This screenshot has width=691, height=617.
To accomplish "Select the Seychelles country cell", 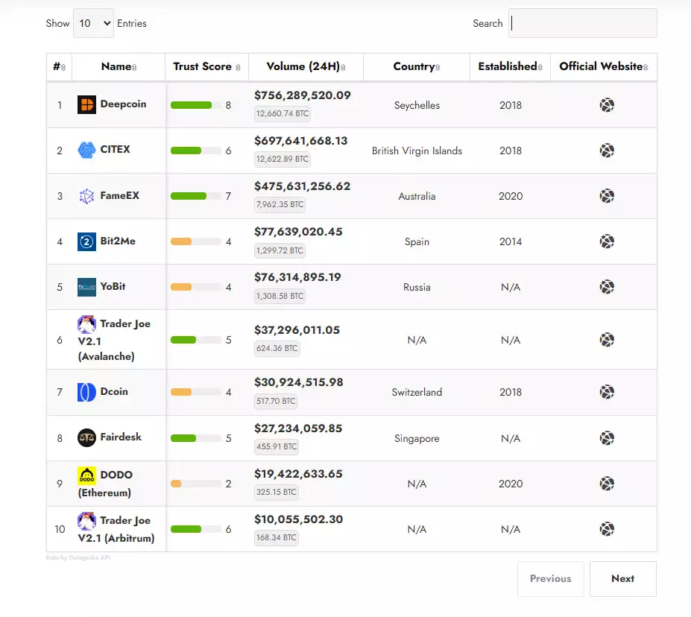I will click(417, 105).
